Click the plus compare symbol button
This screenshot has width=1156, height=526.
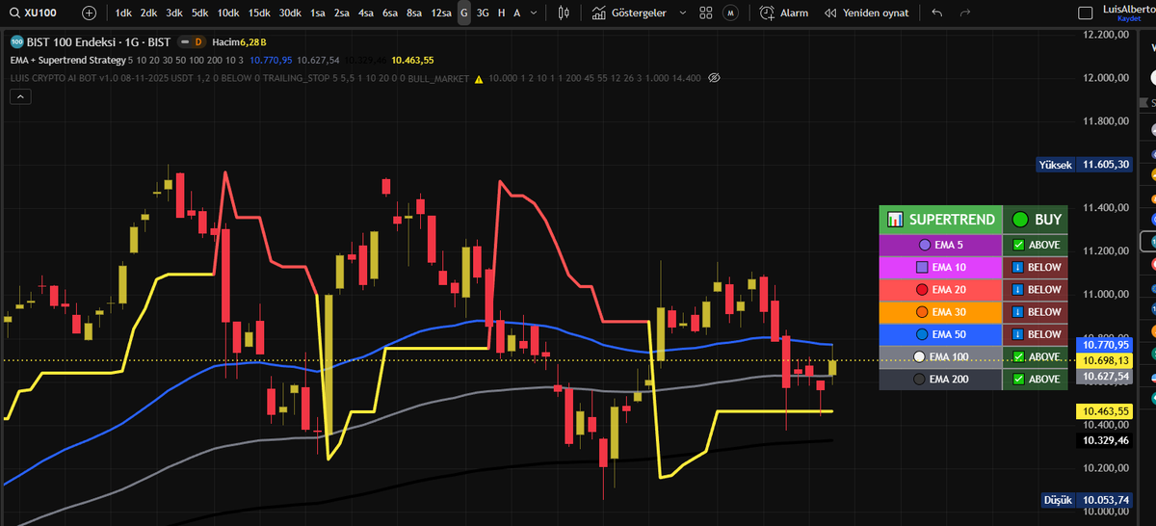pyautogui.click(x=90, y=13)
